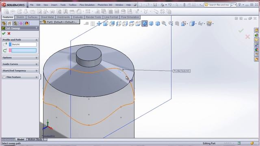
Task: Click the confirmation corner red X
Action: pyautogui.click(x=247, y=36)
